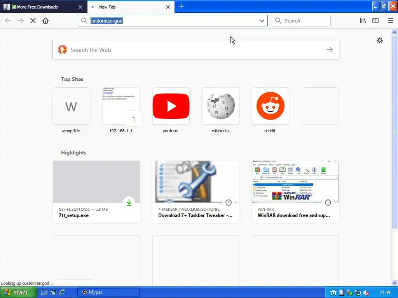Submit search with the arrow button
The height and width of the screenshot is (298, 398).
330,50
